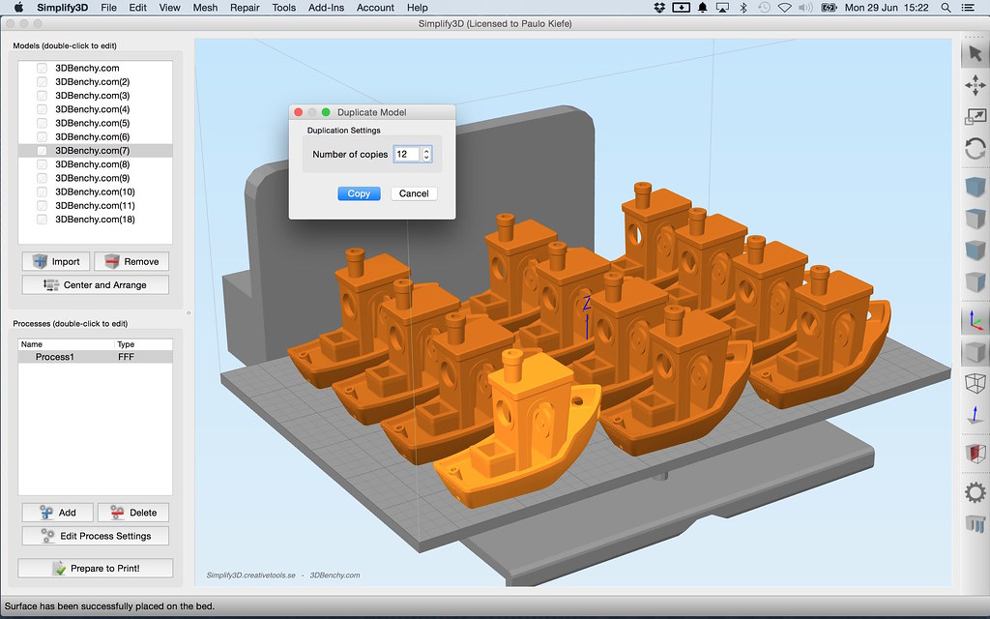Open the Add-Ins menu
The height and width of the screenshot is (619, 990).
click(x=327, y=8)
